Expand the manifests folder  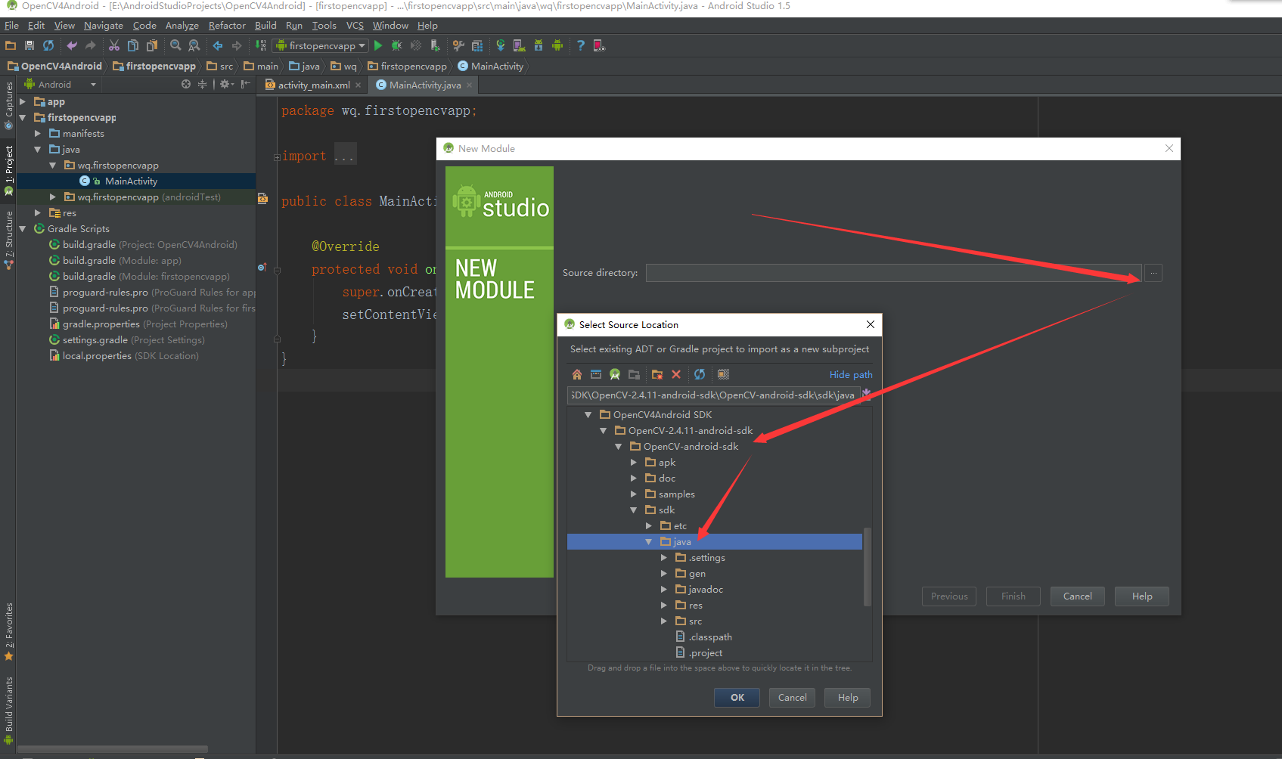(x=38, y=133)
